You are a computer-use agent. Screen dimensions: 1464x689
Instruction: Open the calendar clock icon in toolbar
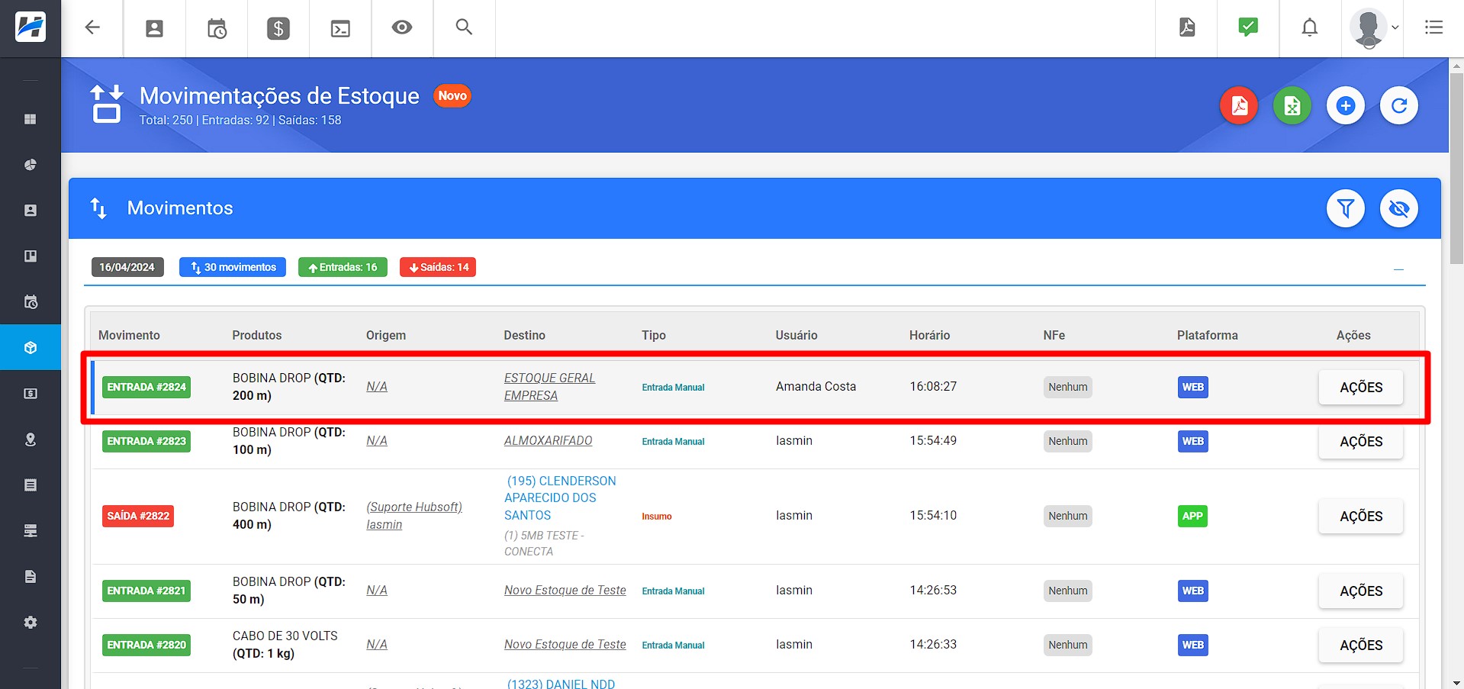(217, 28)
